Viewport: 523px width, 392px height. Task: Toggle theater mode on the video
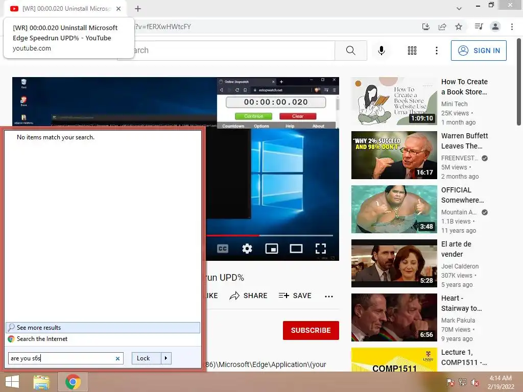click(296, 249)
